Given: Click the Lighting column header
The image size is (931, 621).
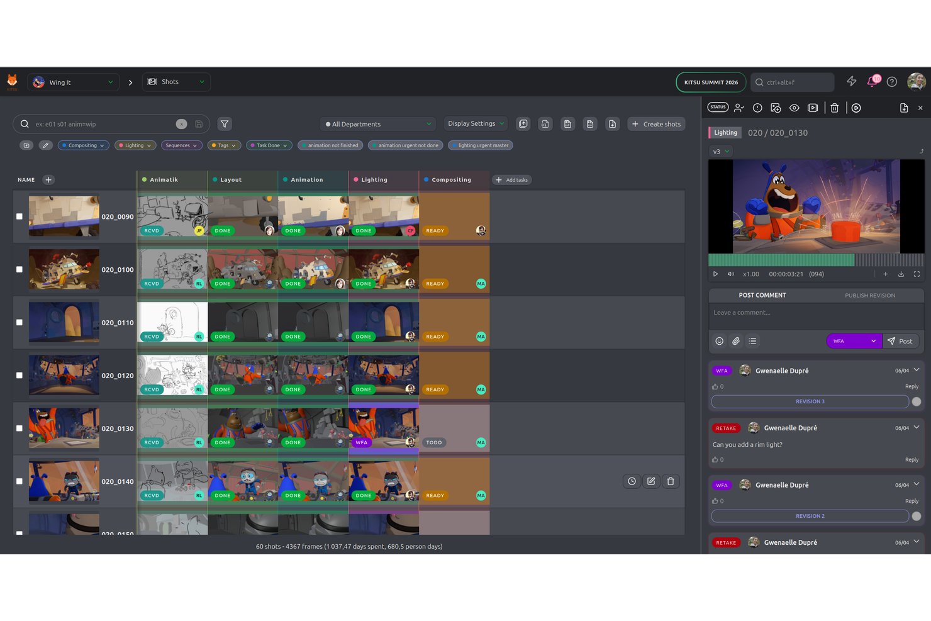Looking at the screenshot, I should pos(384,180).
